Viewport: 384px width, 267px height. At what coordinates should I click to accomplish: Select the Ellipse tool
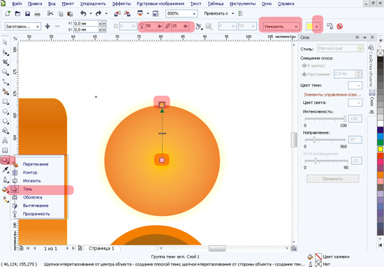(5, 111)
